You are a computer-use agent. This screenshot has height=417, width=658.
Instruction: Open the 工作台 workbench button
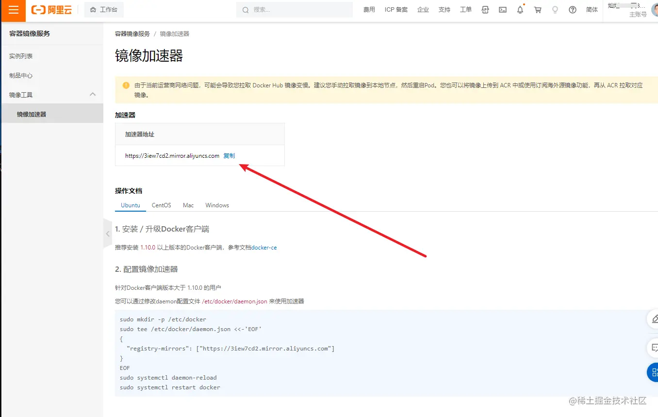104,10
